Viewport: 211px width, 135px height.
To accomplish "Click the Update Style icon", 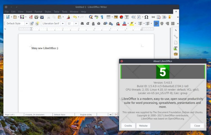I will [x=32, y=23].
